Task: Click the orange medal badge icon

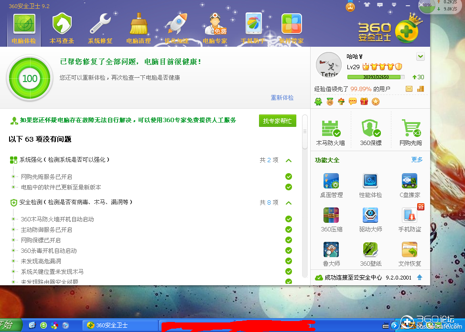Action: pyautogui.click(x=330, y=102)
